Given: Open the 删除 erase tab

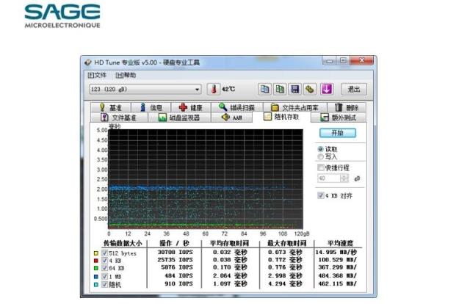Looking at the screenshot, I should tap(347, 107).
